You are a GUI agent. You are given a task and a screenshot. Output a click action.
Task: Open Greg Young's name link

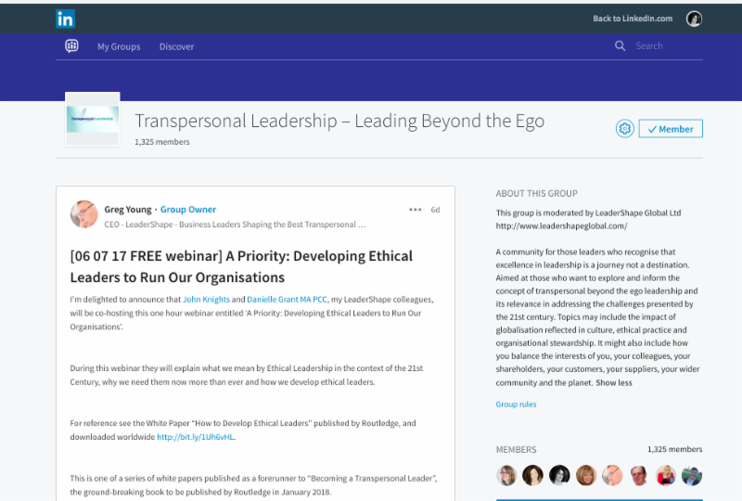[128, 210]
